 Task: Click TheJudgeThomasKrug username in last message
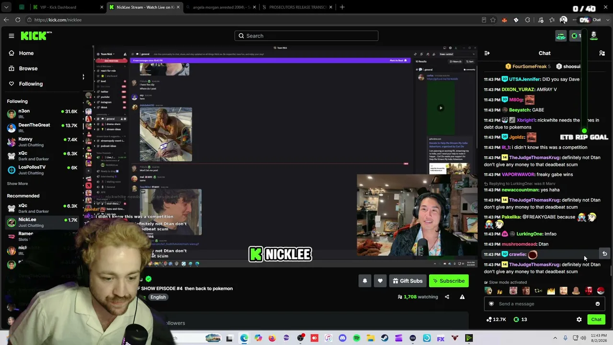pos(534,264)
